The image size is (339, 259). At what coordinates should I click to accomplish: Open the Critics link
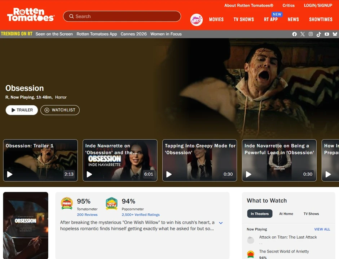pos(289,5)
